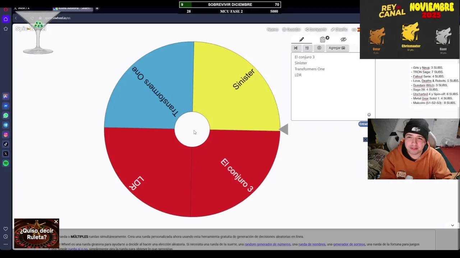Follow the 'rueda de nombres' link
Viewport: 460px width, 258px height.
pyautogui.click(x=312, y=244)
